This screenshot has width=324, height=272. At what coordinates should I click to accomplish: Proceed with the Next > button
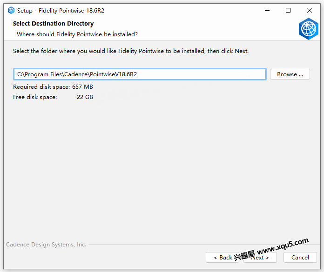[260, 257]
